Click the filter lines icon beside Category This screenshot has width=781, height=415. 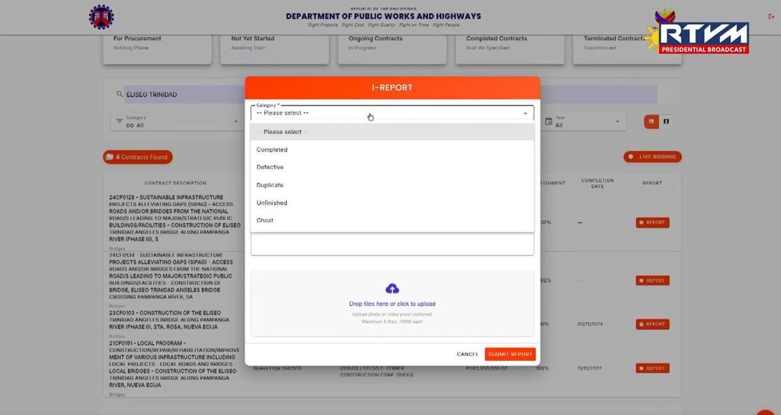119,122
